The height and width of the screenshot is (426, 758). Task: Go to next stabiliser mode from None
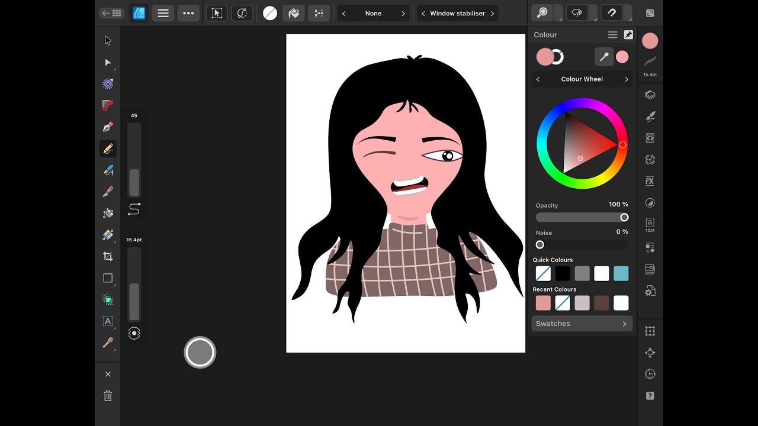(x=403, y=14)
